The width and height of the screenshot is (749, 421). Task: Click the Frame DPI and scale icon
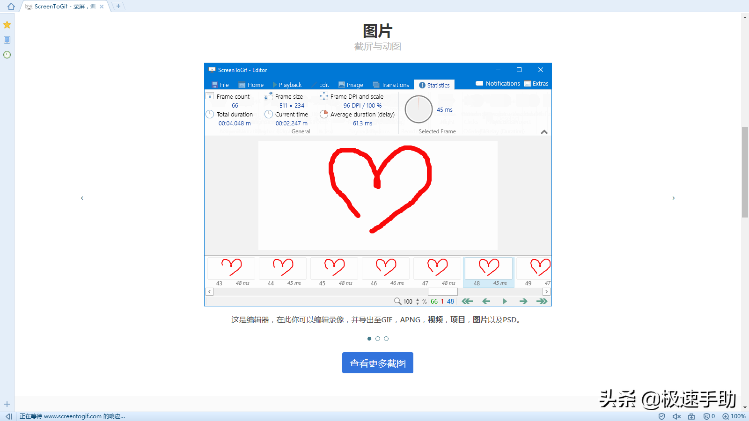[324, 96]
